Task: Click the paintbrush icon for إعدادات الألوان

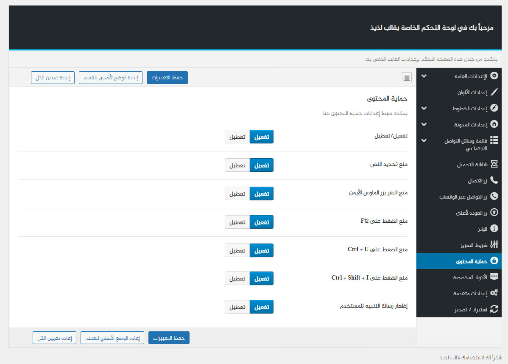Action: [494, 92]
